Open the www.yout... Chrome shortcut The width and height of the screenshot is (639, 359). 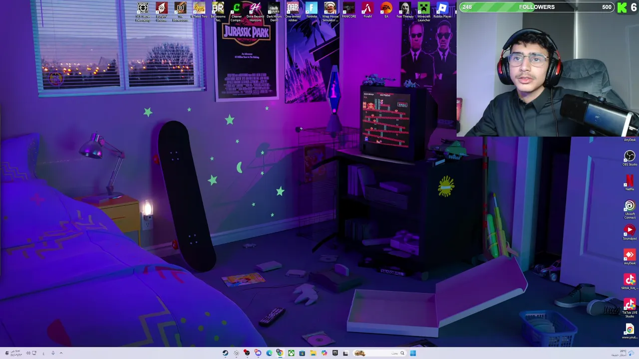point(630,332)
